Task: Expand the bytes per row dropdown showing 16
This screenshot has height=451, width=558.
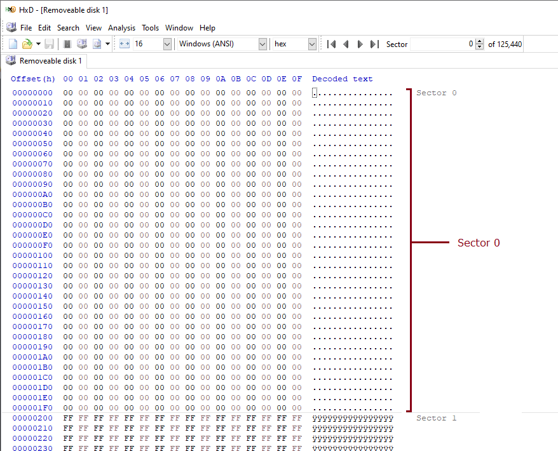Action: click(x=167, y=44)
